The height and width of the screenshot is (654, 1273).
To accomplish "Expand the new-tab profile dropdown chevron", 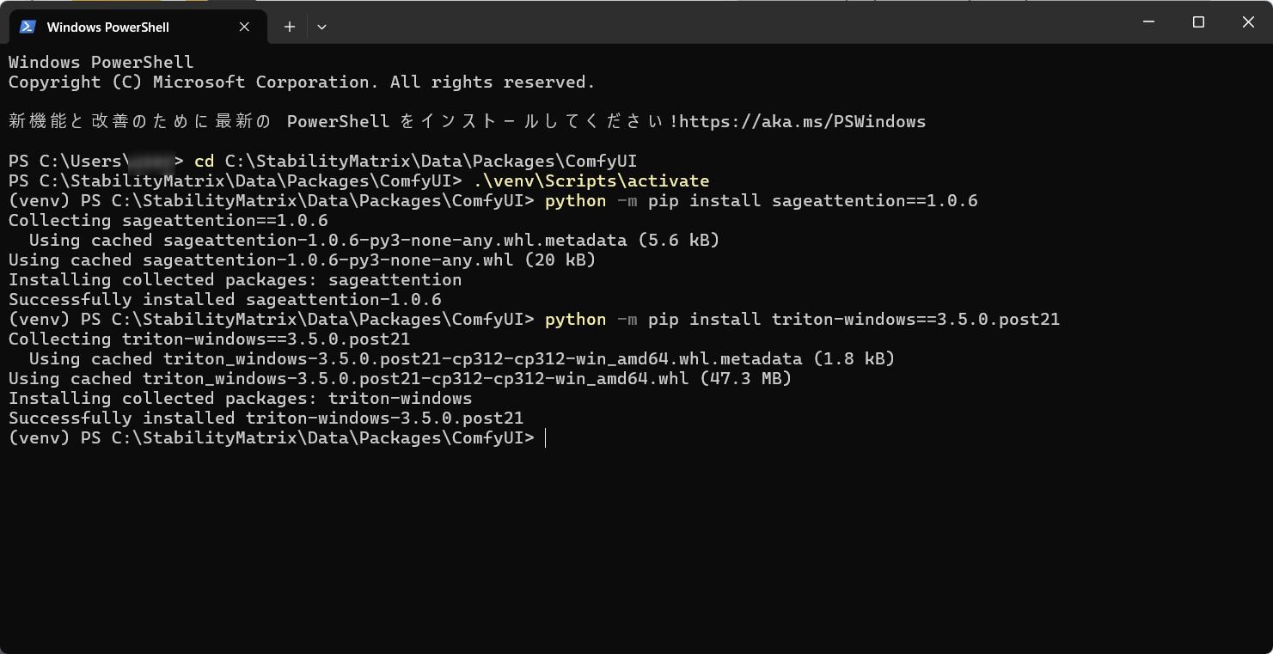I will (321, 27).
